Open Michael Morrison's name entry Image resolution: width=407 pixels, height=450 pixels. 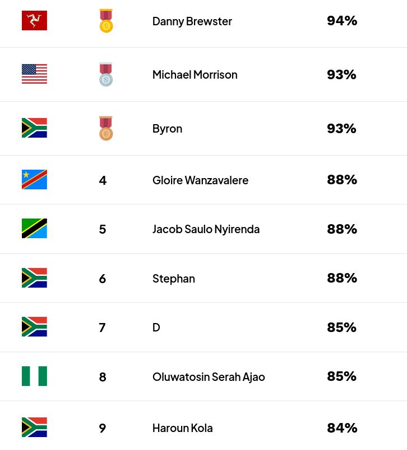[195, 75]
